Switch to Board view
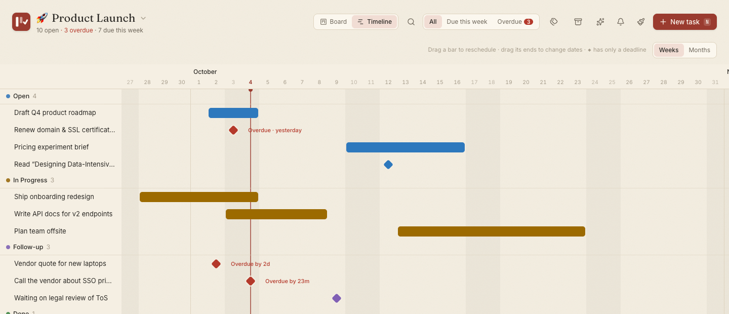 [x=334, y=22]
